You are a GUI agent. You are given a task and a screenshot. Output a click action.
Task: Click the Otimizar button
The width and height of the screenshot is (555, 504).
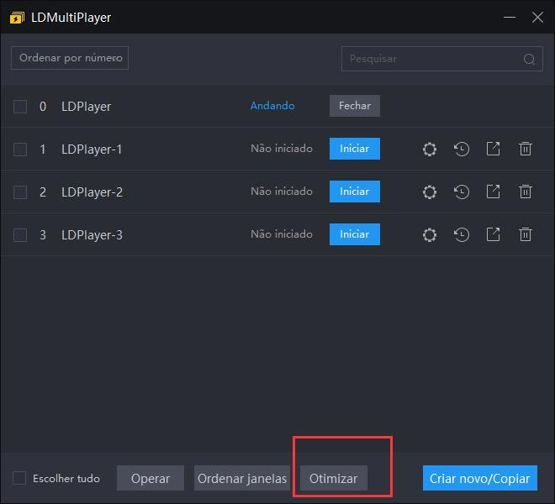[x=334, y=478]
